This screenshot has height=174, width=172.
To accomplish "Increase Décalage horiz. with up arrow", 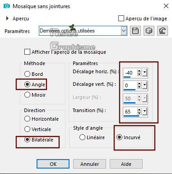I will [139, 71].
